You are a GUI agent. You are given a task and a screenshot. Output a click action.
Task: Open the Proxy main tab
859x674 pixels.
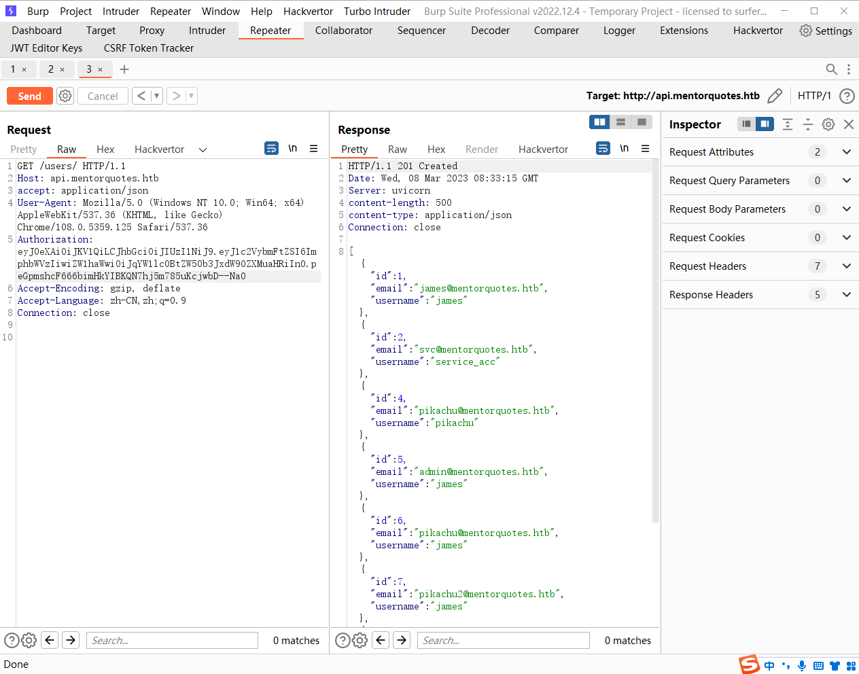coord(152,31)
